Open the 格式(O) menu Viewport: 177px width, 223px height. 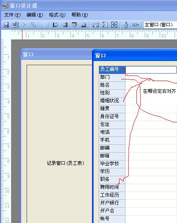coord(57,15)
